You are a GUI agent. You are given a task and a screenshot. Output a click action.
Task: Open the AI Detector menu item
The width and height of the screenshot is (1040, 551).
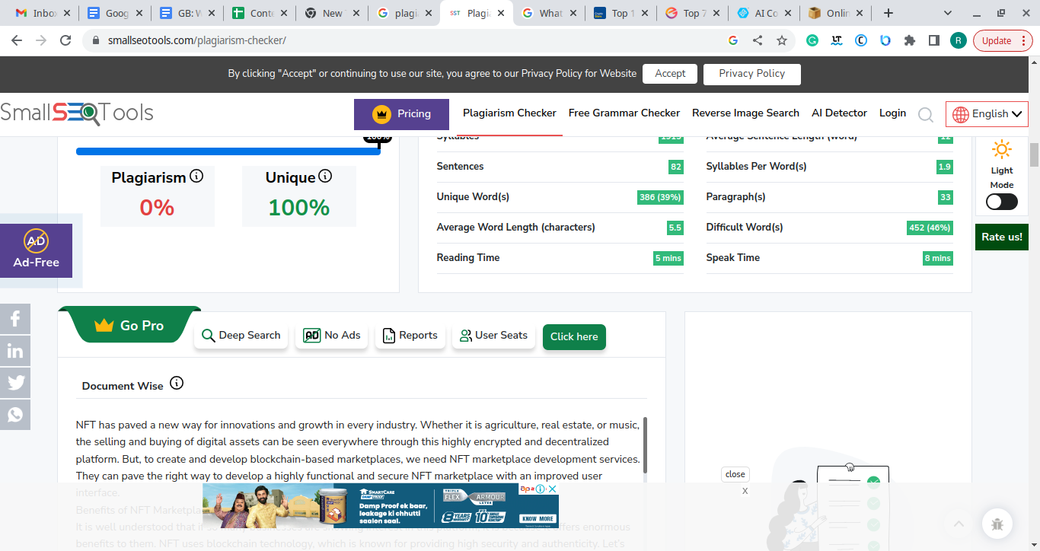(839, 113)
